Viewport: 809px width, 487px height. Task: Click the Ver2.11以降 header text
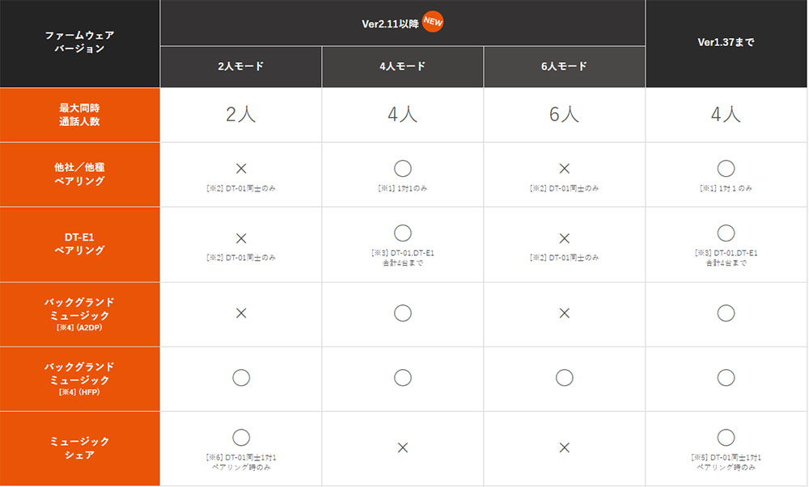pos(390,23)
